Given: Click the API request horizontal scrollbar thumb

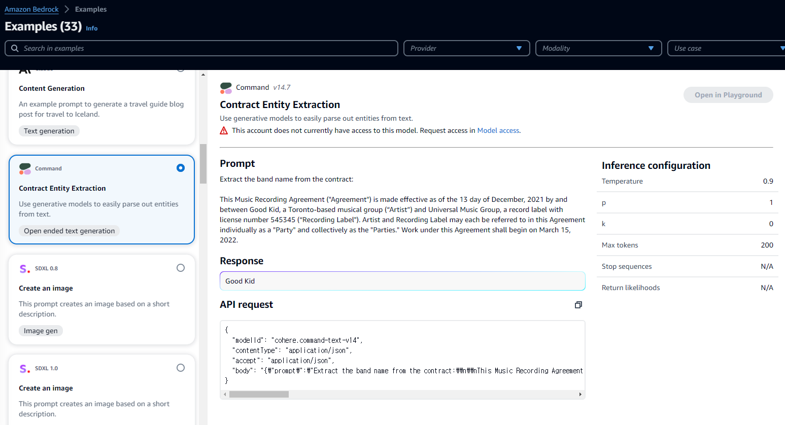Looking at the screenshot, I should pos(259,395).
